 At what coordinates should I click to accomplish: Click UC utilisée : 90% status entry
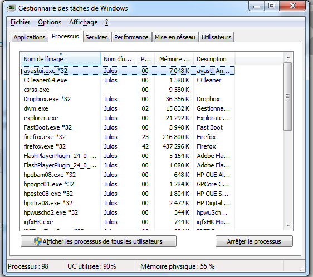[92, 266]
